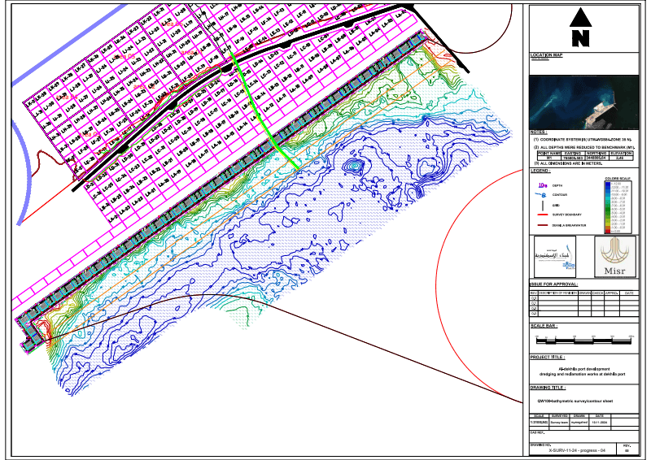Viewport: 651px width, 460px height.
Task: Click the survey boundary red line sample
Action: coord(541,215)
